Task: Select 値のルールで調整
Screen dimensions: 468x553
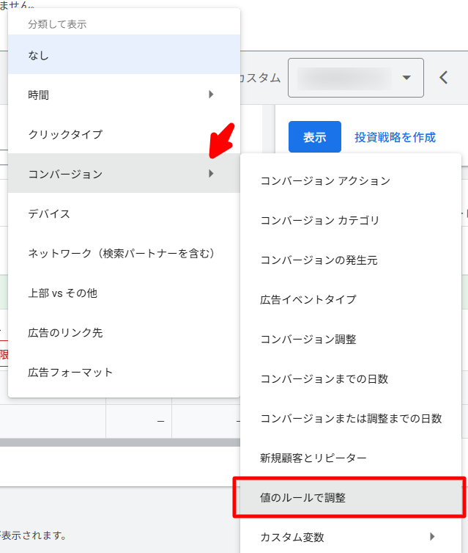Action: click(351, 497)
